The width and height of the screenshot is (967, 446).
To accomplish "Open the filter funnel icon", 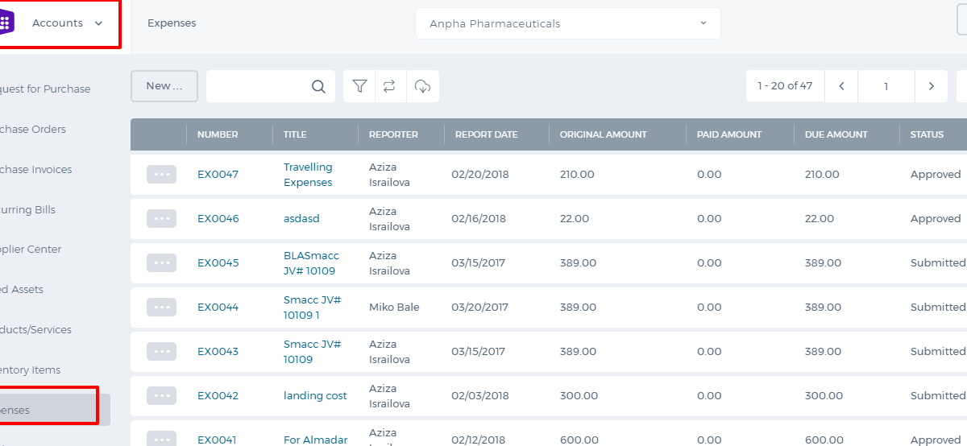I will pyautogui.click(x=359, y=86).
